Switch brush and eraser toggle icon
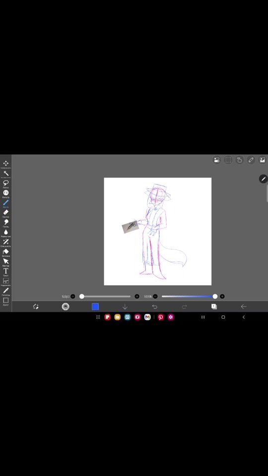The width and height of the screenshot is (268, 476). click(x=36, y=306)
